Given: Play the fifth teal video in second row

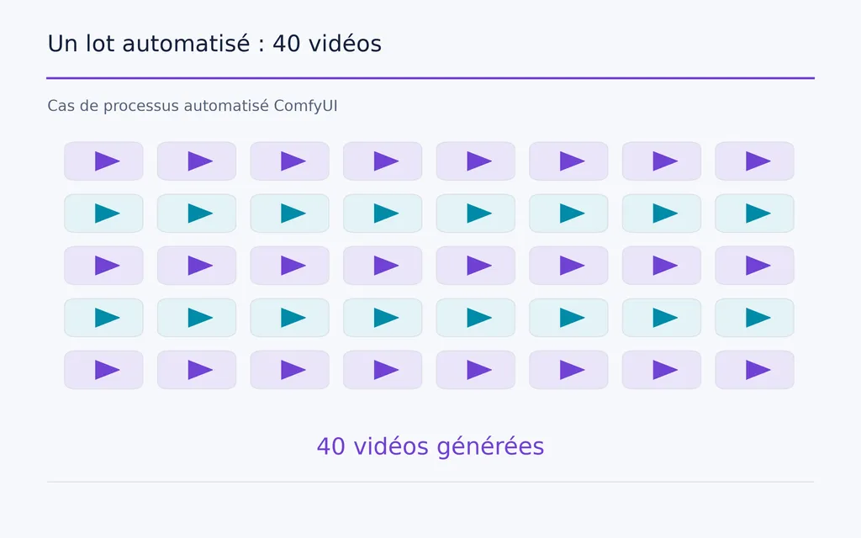Looking at the screenshot, I should tap(476, 214).
